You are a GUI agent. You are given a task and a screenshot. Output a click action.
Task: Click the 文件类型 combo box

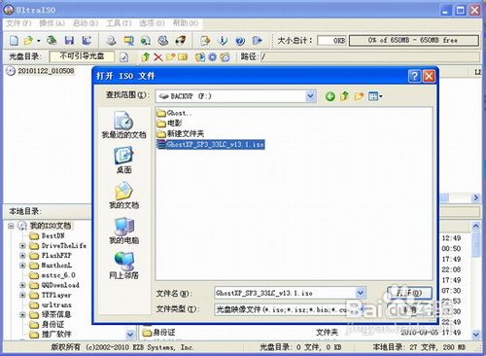[290, 309]
